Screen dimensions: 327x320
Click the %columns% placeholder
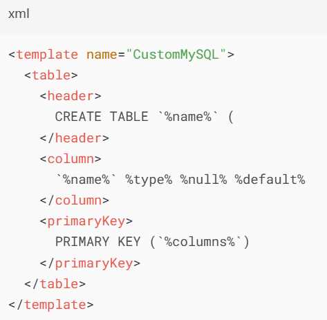point(200,242)
